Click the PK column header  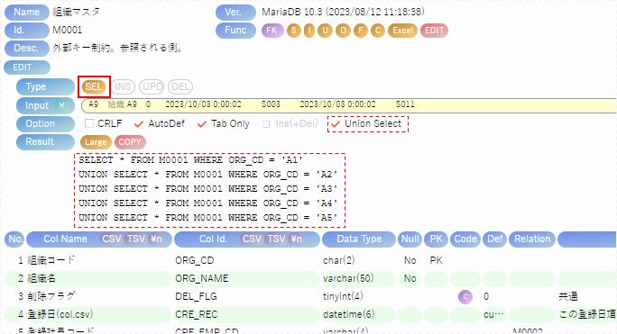(436, 239)
